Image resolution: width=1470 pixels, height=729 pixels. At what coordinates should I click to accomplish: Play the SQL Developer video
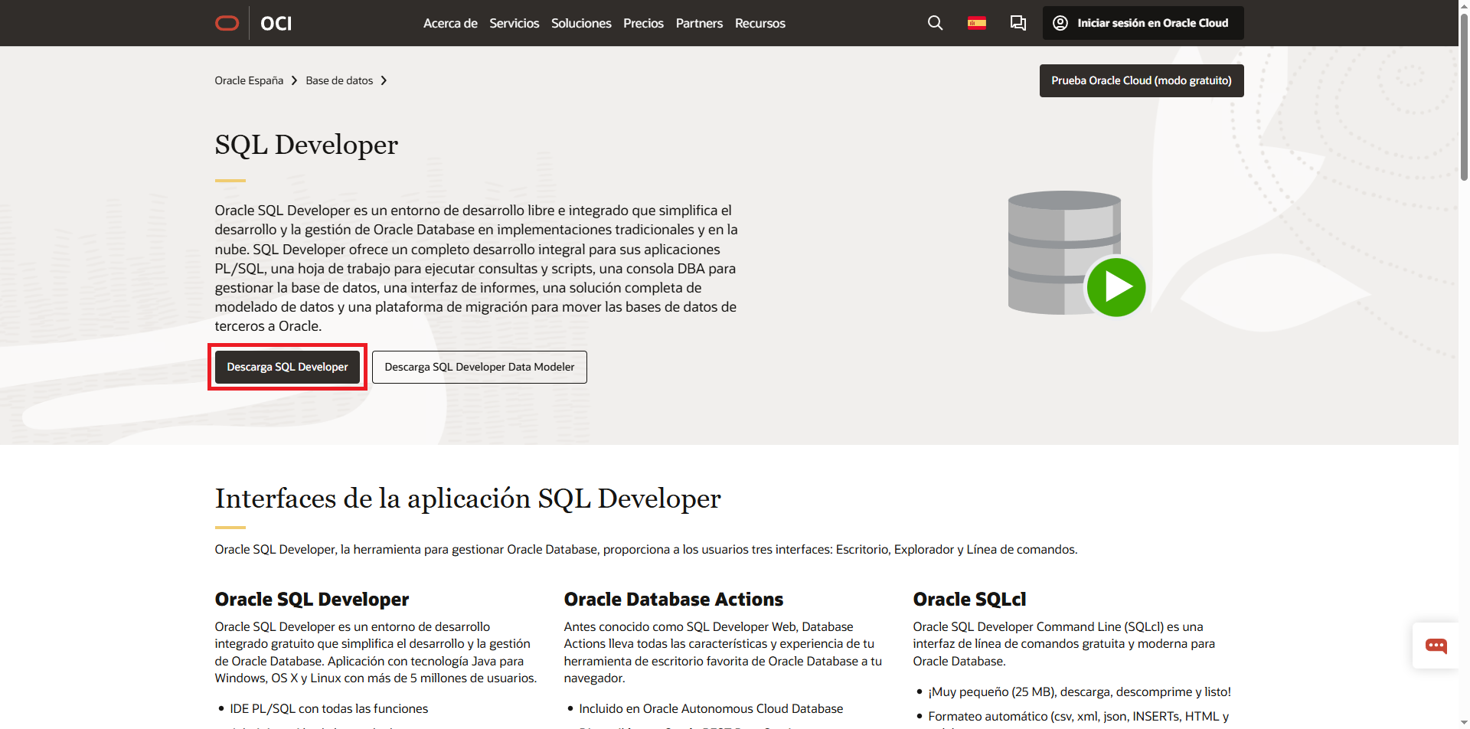(1116, 287)
